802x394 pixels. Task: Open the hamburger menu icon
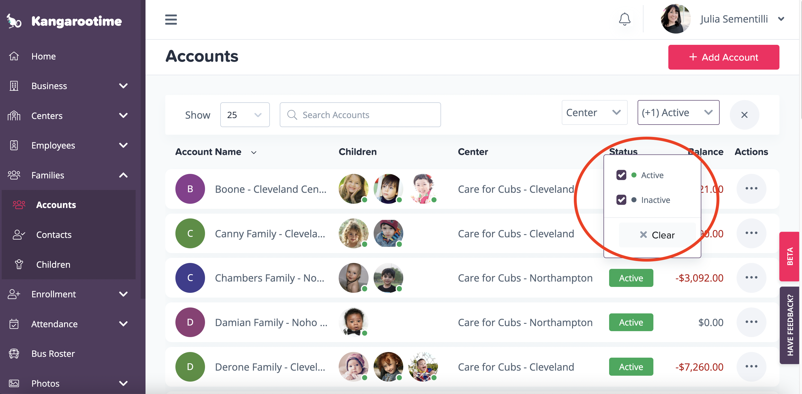click(x=171, y=19)
